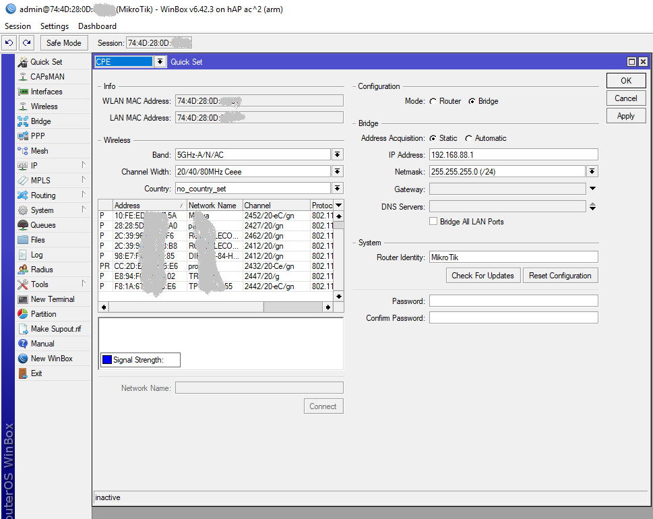This screenshot has height=519, width=653.
Task: Expand the Gateway field arrow
Action: pyautogui.click(x=592, y=189)
